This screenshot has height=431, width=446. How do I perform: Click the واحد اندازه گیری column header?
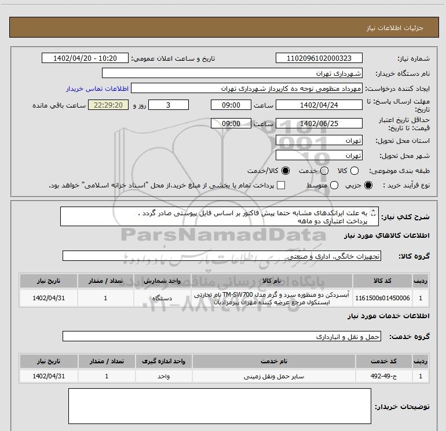(x=163, y=361)
